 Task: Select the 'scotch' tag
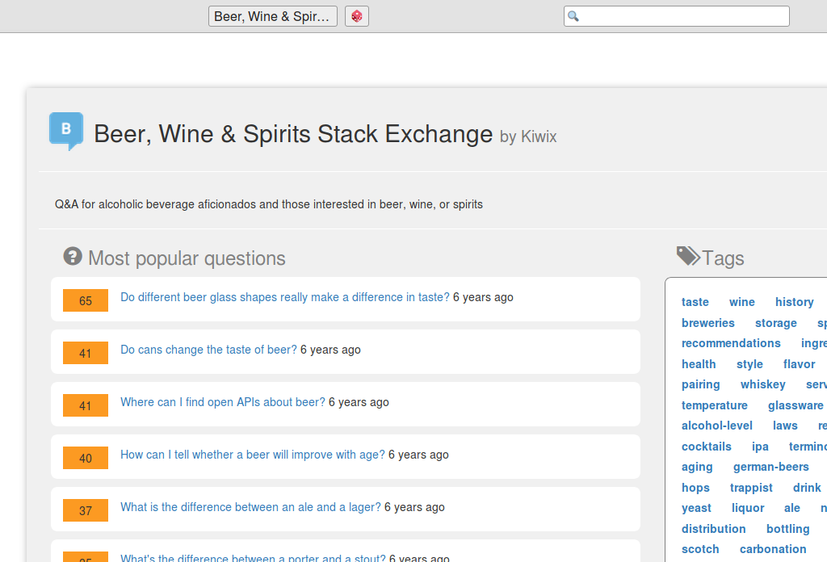[700, 549]
